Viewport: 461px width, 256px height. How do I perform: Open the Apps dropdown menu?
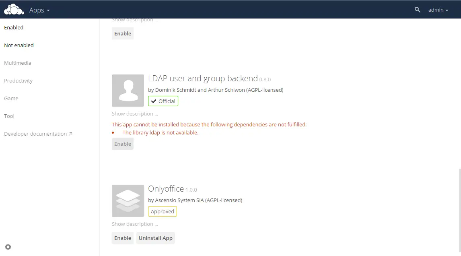(x=39, y=10)
